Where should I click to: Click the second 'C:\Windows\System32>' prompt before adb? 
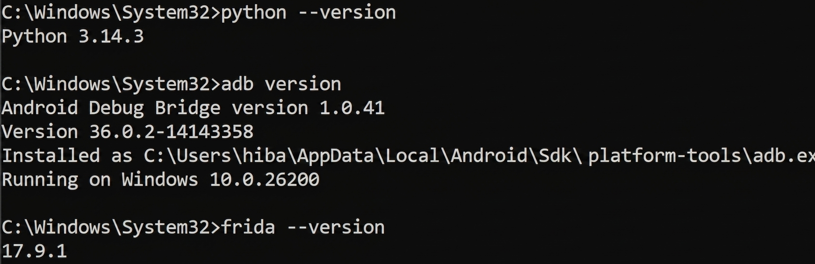111,84
